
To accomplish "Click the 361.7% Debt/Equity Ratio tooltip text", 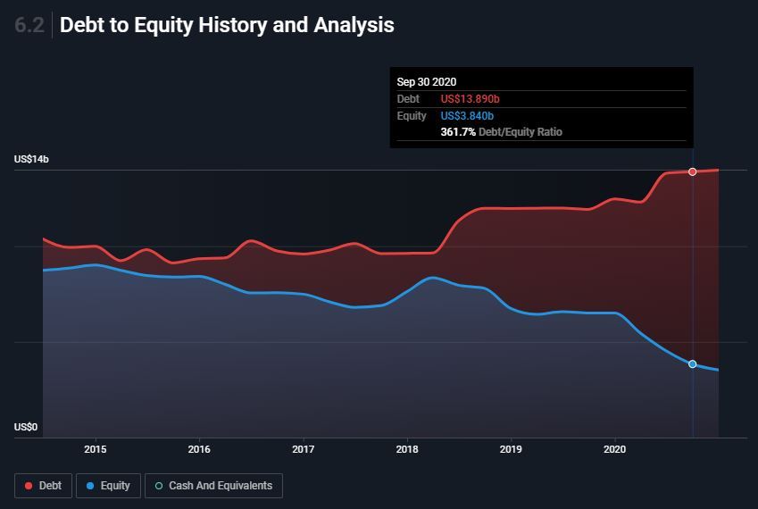I will (501, 132).
